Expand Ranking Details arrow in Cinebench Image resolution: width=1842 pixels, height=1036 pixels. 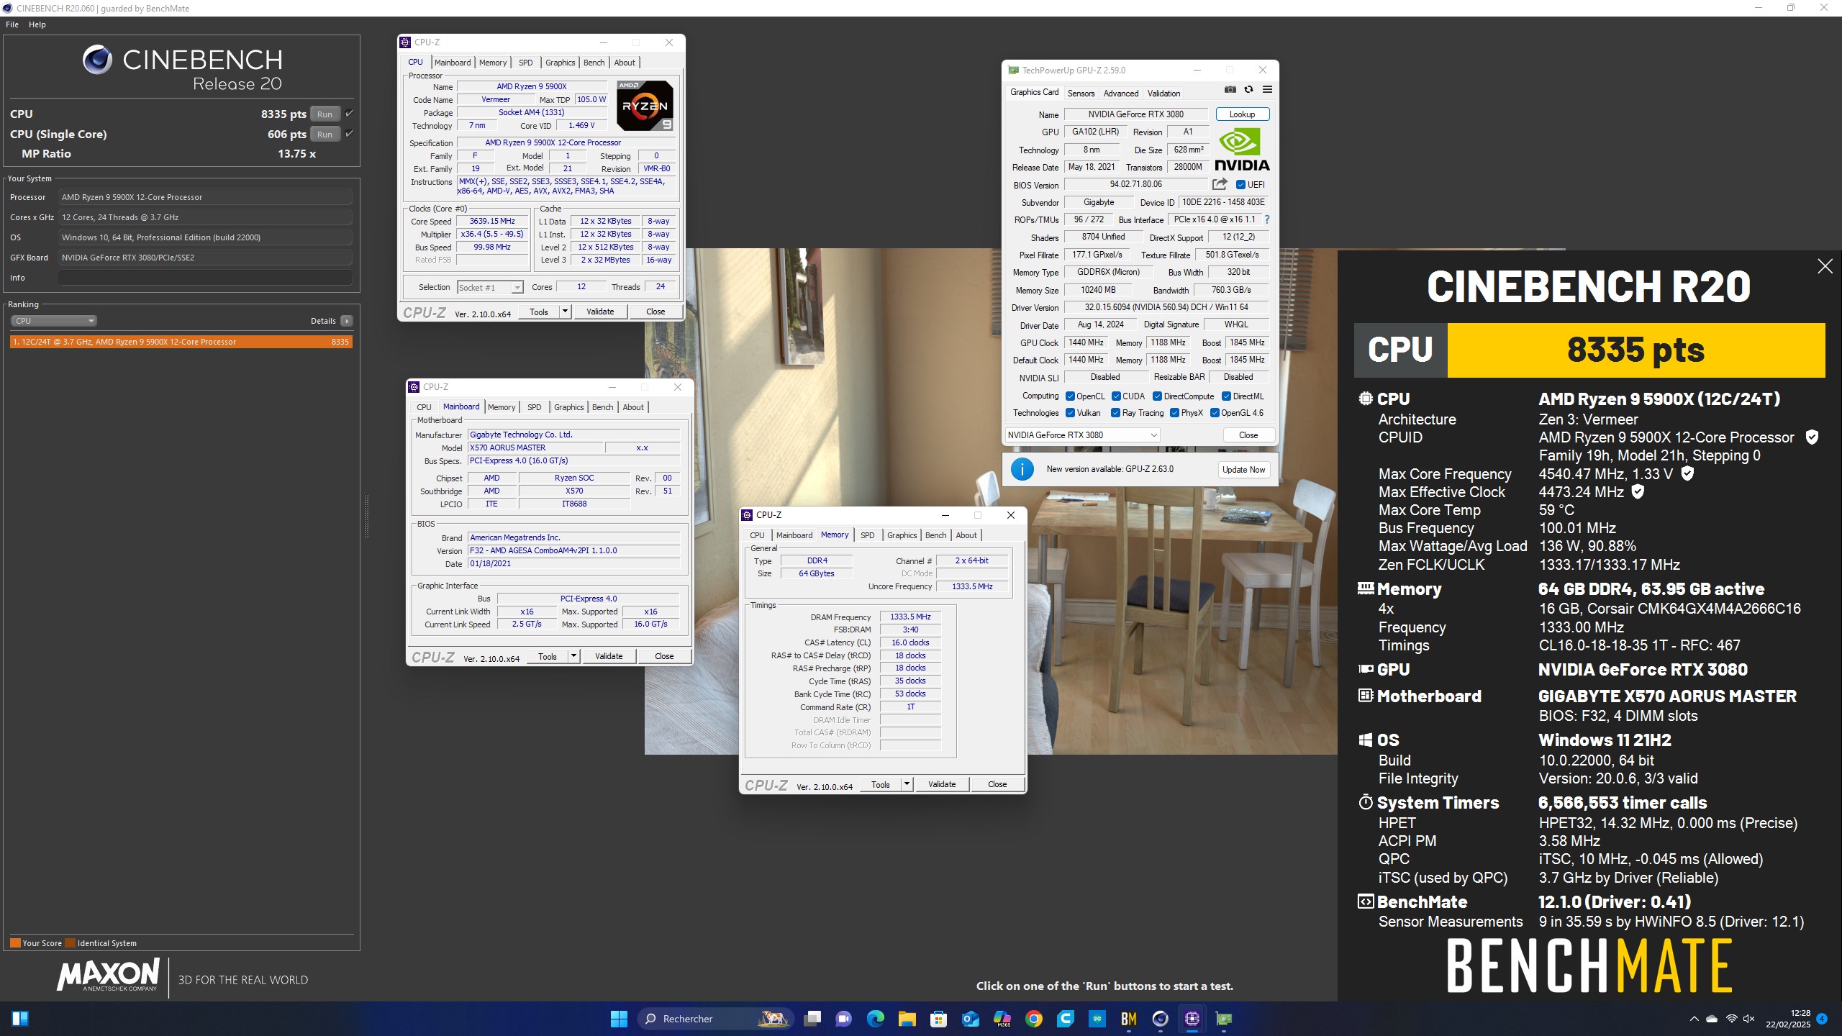click(347, 321)
